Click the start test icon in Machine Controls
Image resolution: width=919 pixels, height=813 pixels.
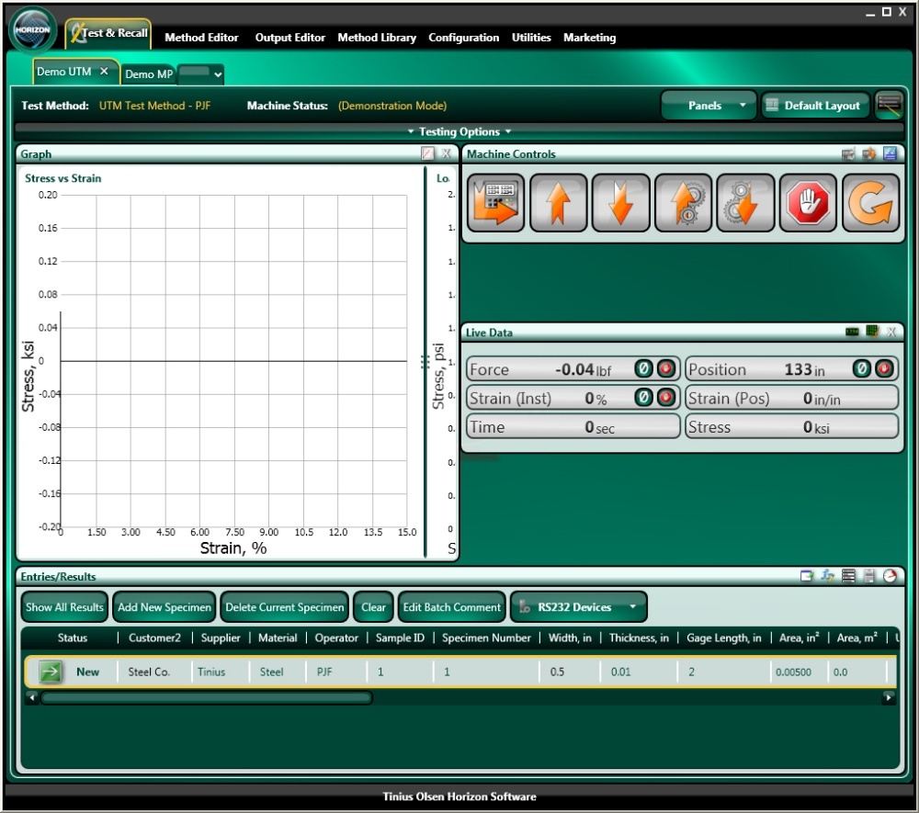point(496,203)
